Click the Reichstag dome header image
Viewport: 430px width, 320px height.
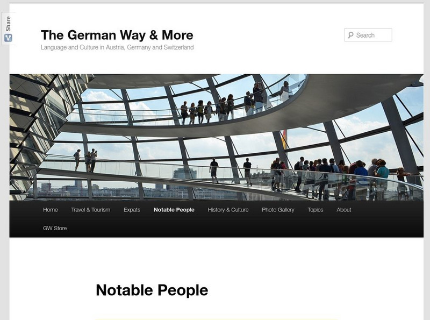coord(217,137)
